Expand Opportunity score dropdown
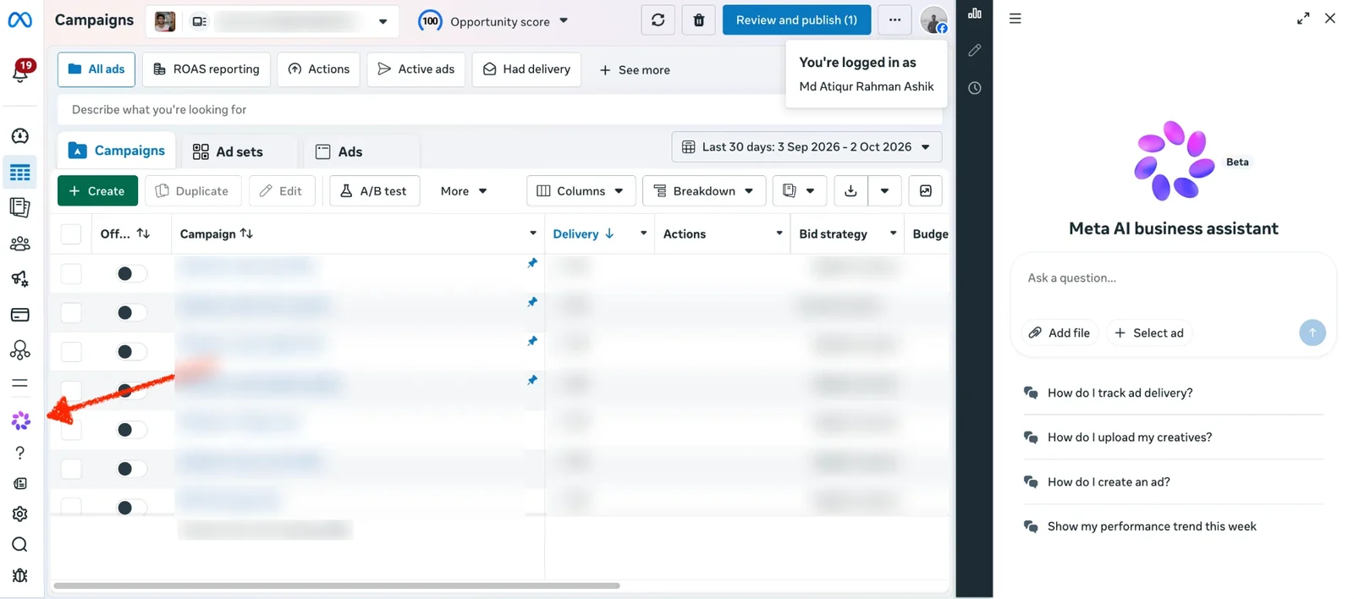The height and width of the screenshot is (599, 1354). pyautogui.click(x=564, y=21)
